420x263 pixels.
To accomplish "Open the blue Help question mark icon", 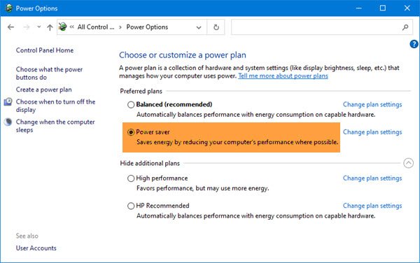I will tap(414, 44).
